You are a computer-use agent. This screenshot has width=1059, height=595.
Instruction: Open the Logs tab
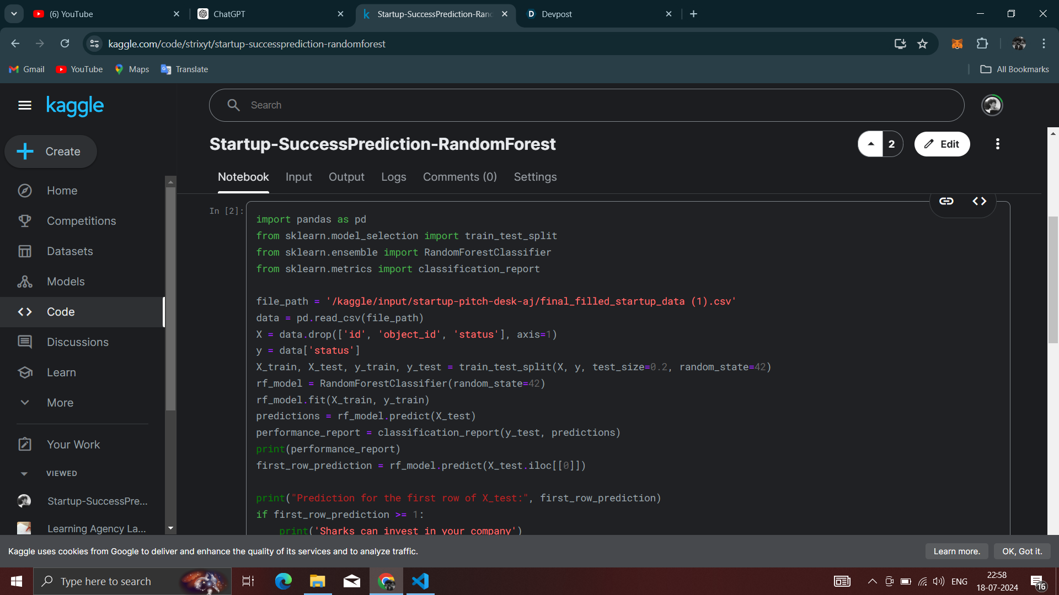point(393,177)
